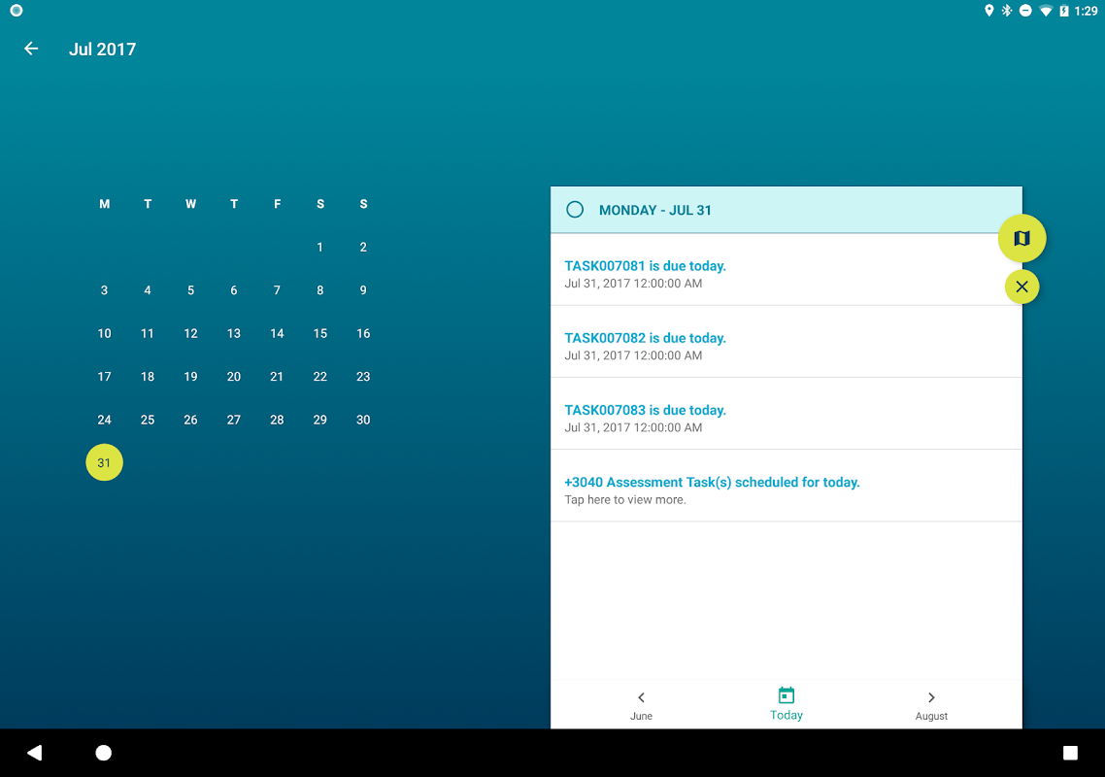1105x777 pixels.
Task: Pick day 4 in the calendar
Action: click(x=148, y=289)
